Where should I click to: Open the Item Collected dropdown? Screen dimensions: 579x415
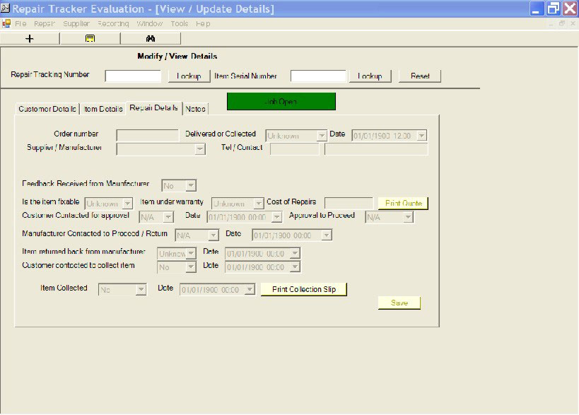[x=141, y=289]
